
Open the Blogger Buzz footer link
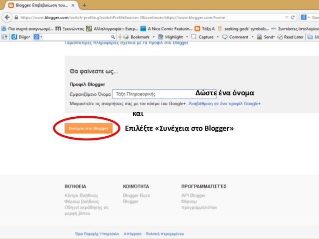coord(136,196)
